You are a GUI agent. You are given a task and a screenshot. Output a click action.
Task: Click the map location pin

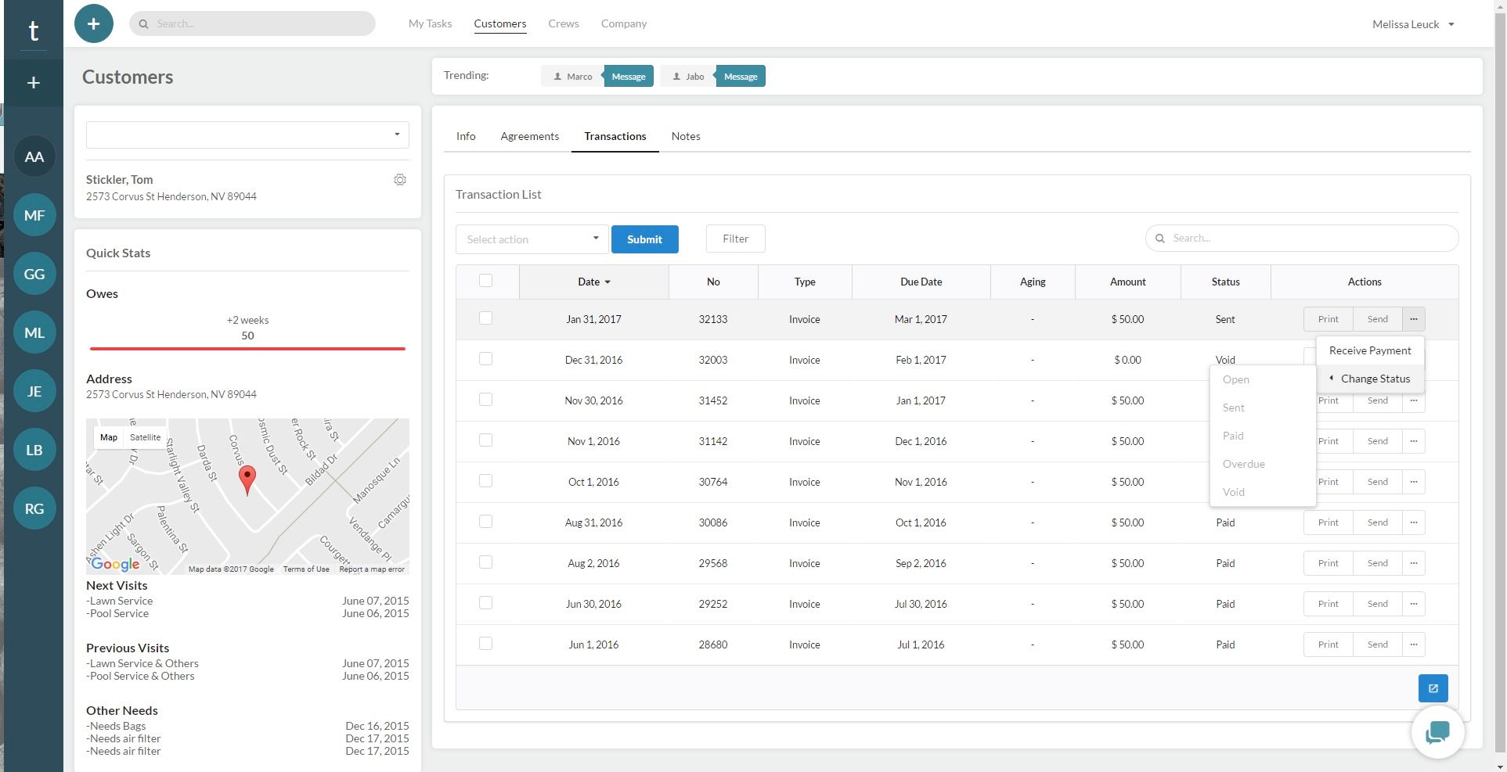(x=247, y=479)
